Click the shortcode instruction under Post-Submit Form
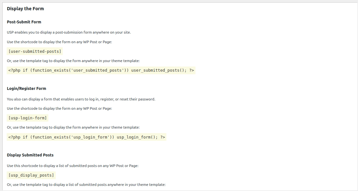This screenshot has height=191, width=358. [60, 42]
